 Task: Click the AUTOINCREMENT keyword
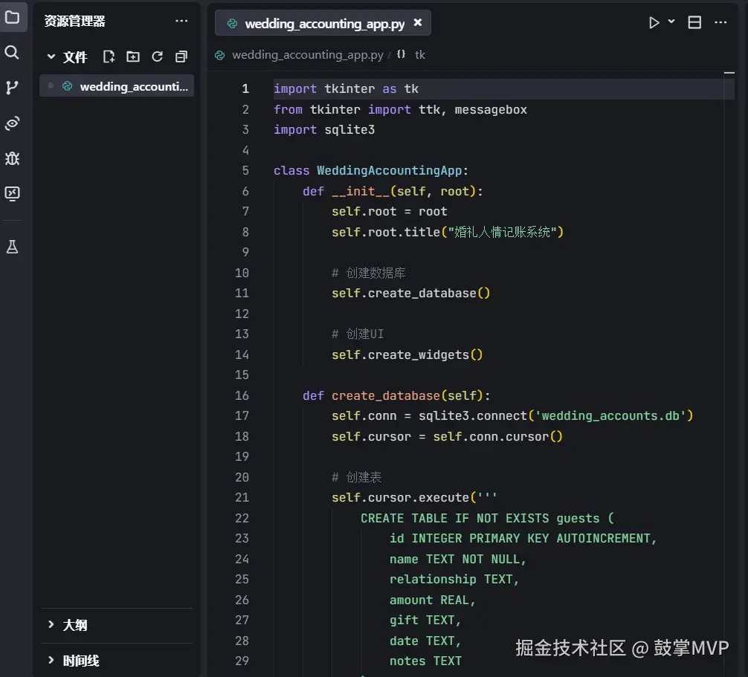[x=603, y=538]
